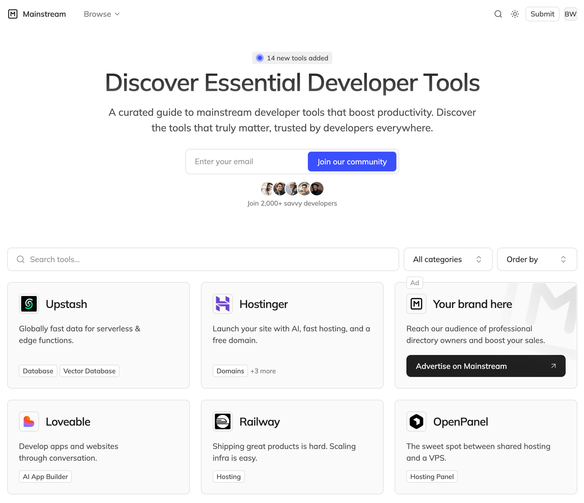Open the All categories dropdown

tap(447, 259)
